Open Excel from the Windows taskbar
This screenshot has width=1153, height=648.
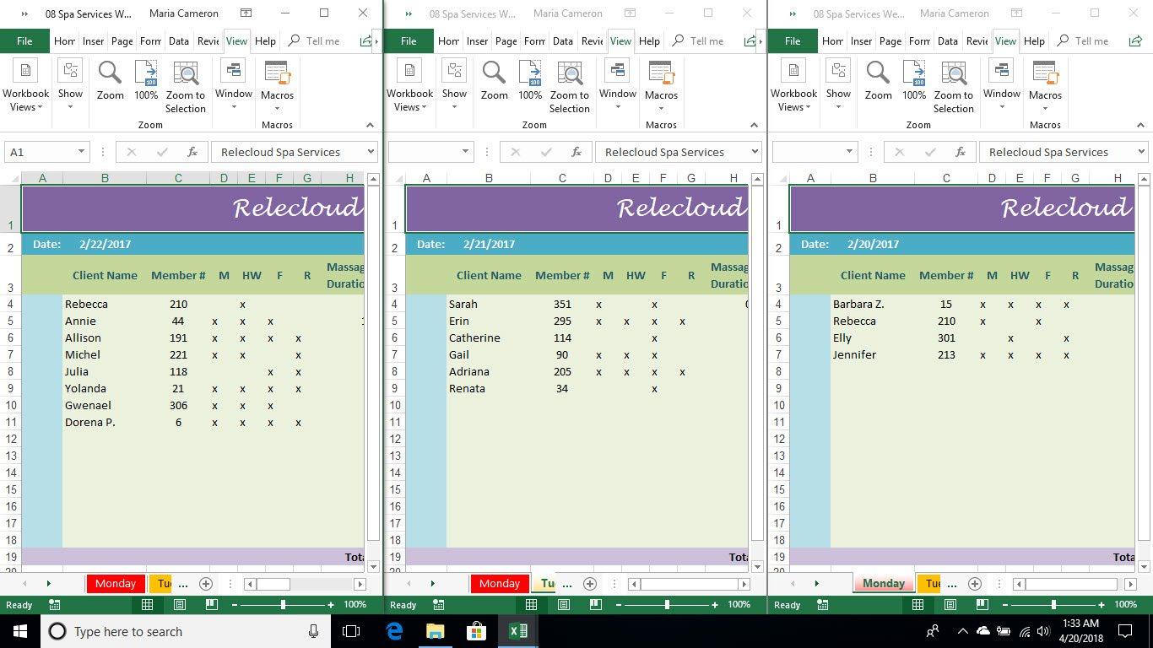(518, 631)
